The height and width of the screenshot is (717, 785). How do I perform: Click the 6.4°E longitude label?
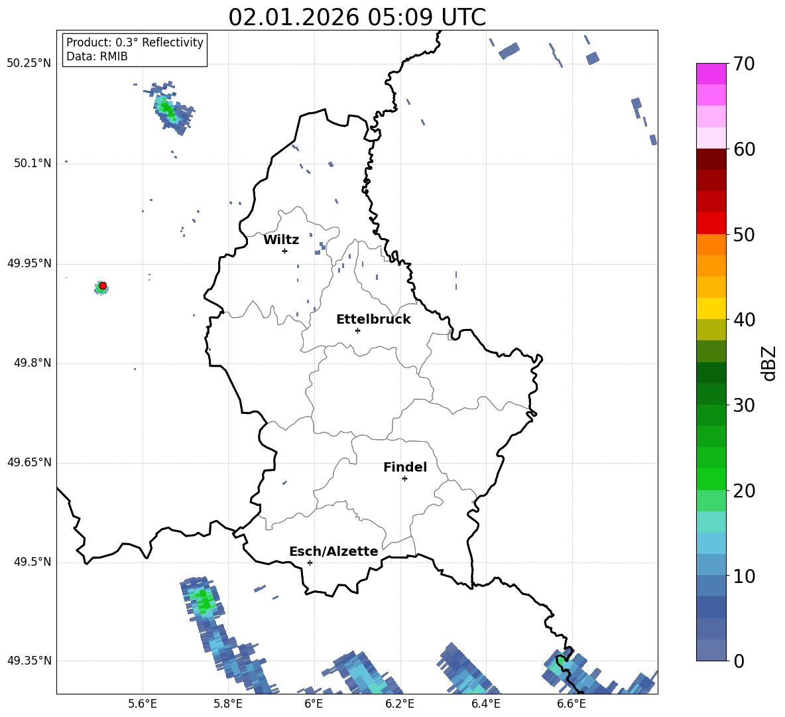[485, 704]
